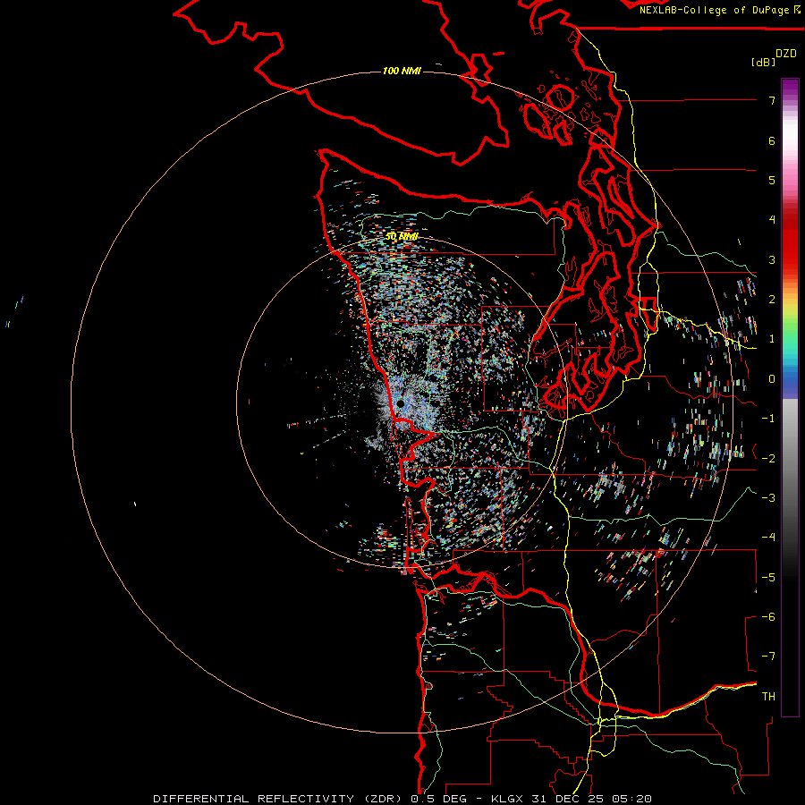
Task: Click the -1 value on color scale
Action: 768,419
